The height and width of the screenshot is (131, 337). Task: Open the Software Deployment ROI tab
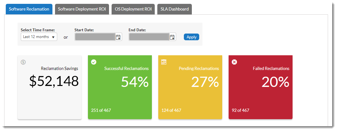pos(82,9)
